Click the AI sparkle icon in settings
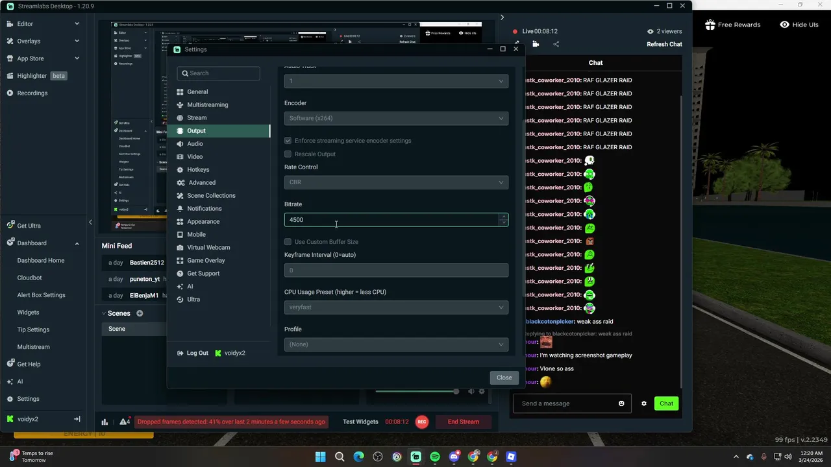The height and width of the screenshot is (467, 831). pyautogui.click(x=180, y=286)
